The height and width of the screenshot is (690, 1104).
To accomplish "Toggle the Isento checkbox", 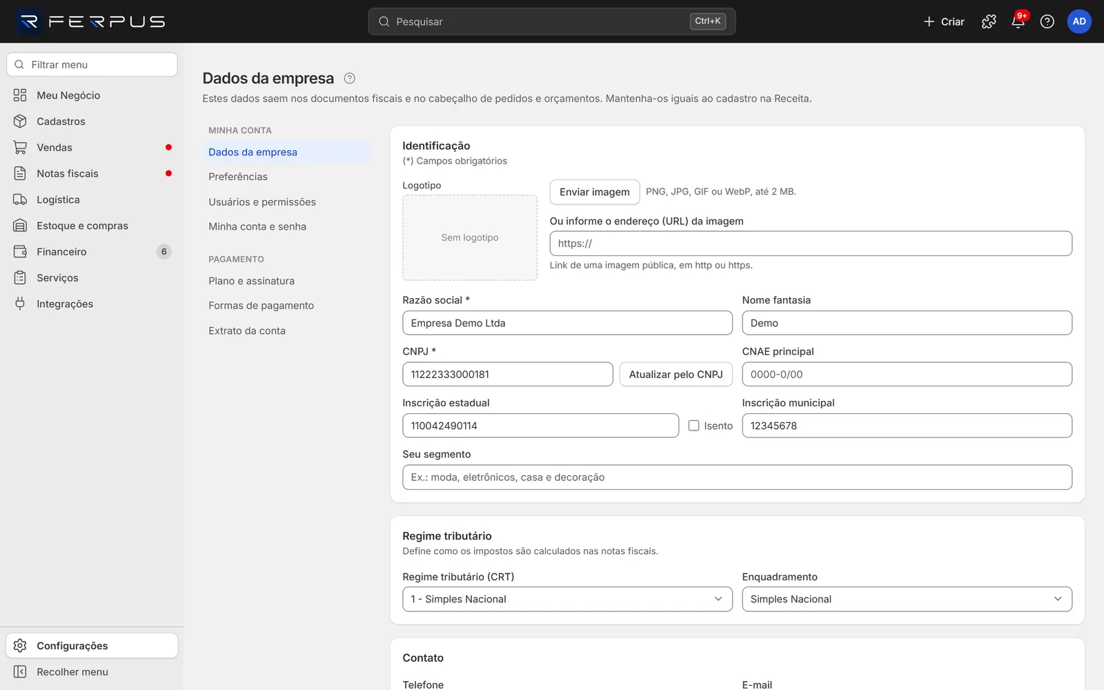I will pyautogui.click(x=693, y=426).
